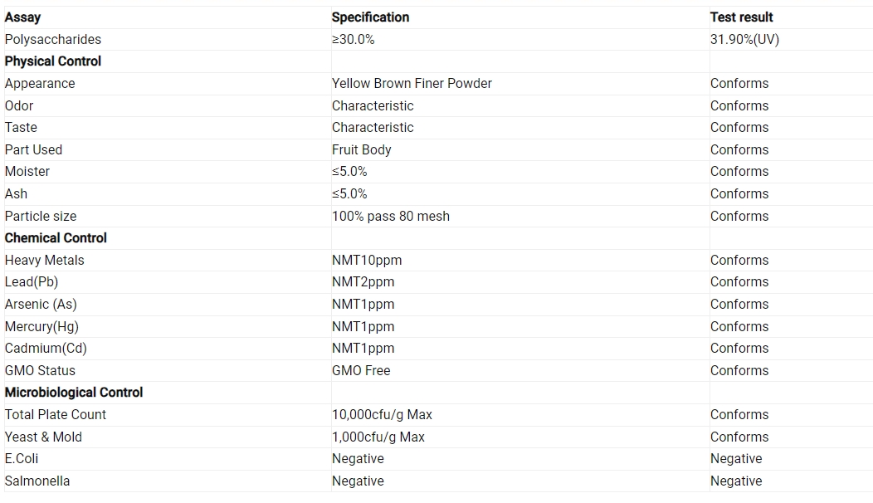
Task: Click the Specification column header
Action: [x=370, y=17]
